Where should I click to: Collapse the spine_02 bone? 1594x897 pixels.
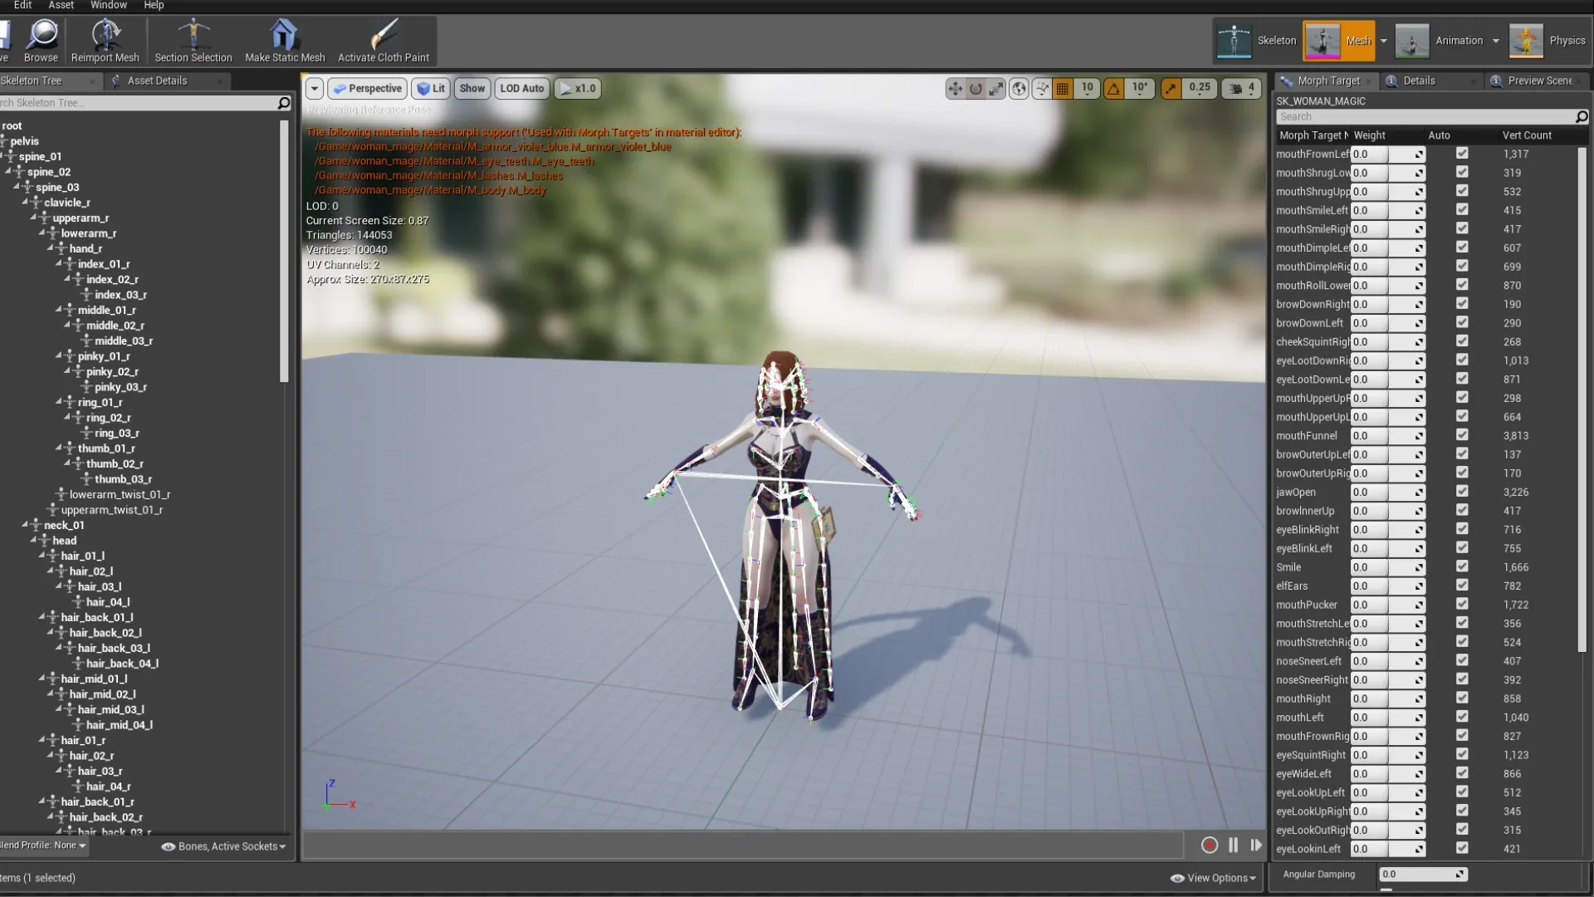(8, 172)
